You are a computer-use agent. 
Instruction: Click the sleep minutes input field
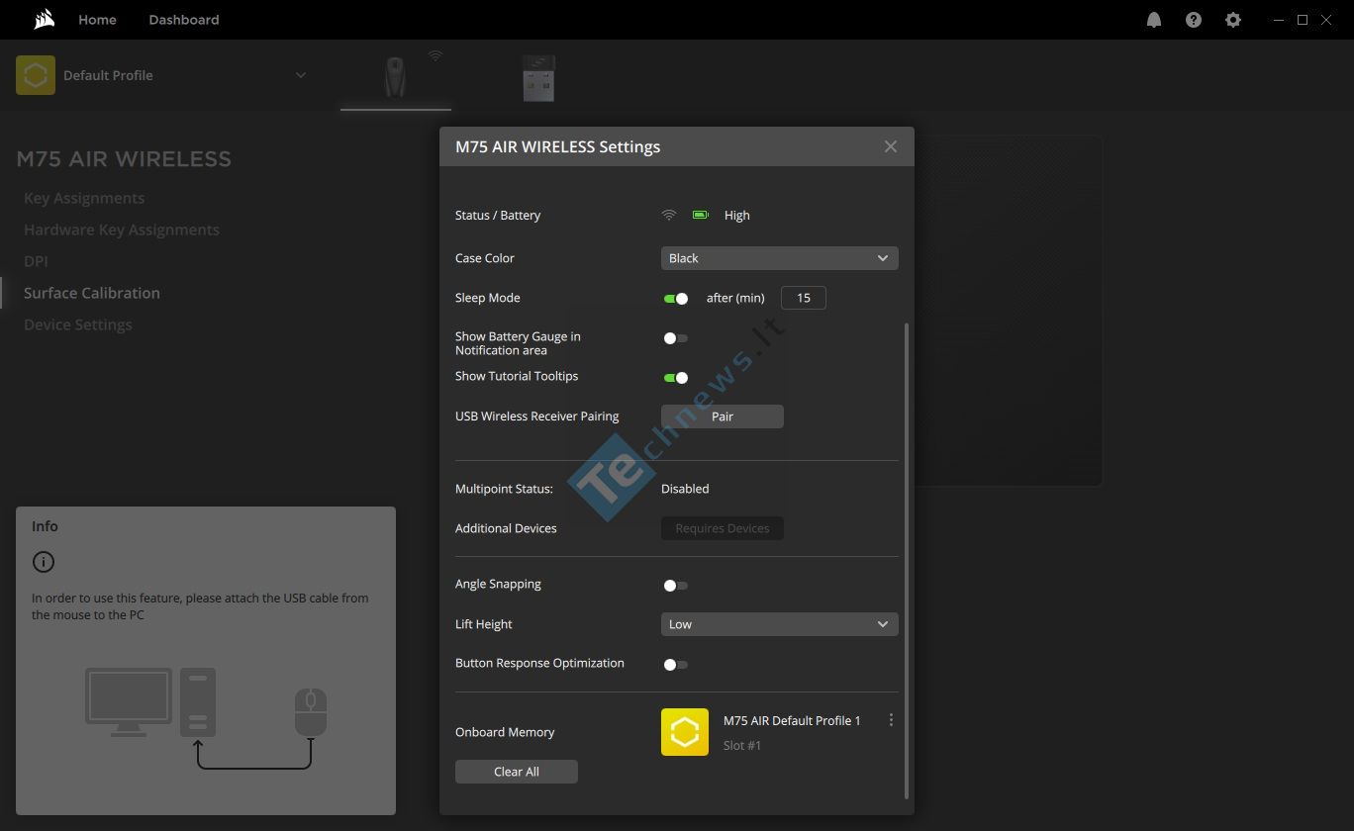pos(804,298)
